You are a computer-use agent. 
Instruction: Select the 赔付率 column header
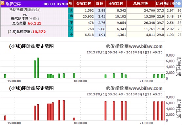pyautogui.click(x=169, y=4)
